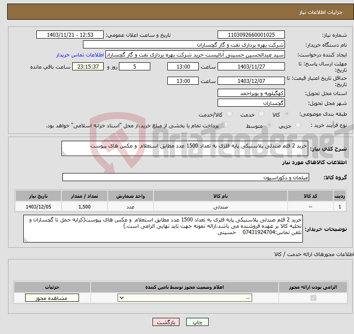Image resolution: width=354 pixels, height=334 pixels.
Task: Toggle the mandatory permit checkbox
Action: point(313,298)
